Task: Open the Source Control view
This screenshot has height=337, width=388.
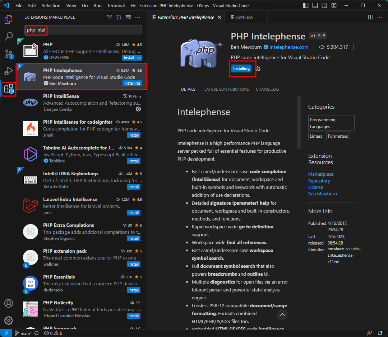Action: pyautogui.click(x=9, y=54)
